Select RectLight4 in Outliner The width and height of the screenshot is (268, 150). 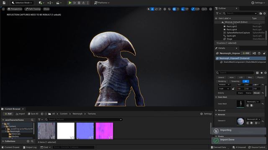[x=232, y=30]
